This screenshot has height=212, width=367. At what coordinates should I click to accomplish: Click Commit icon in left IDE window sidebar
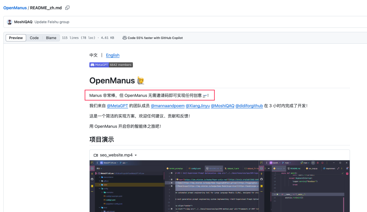point(92,174)
